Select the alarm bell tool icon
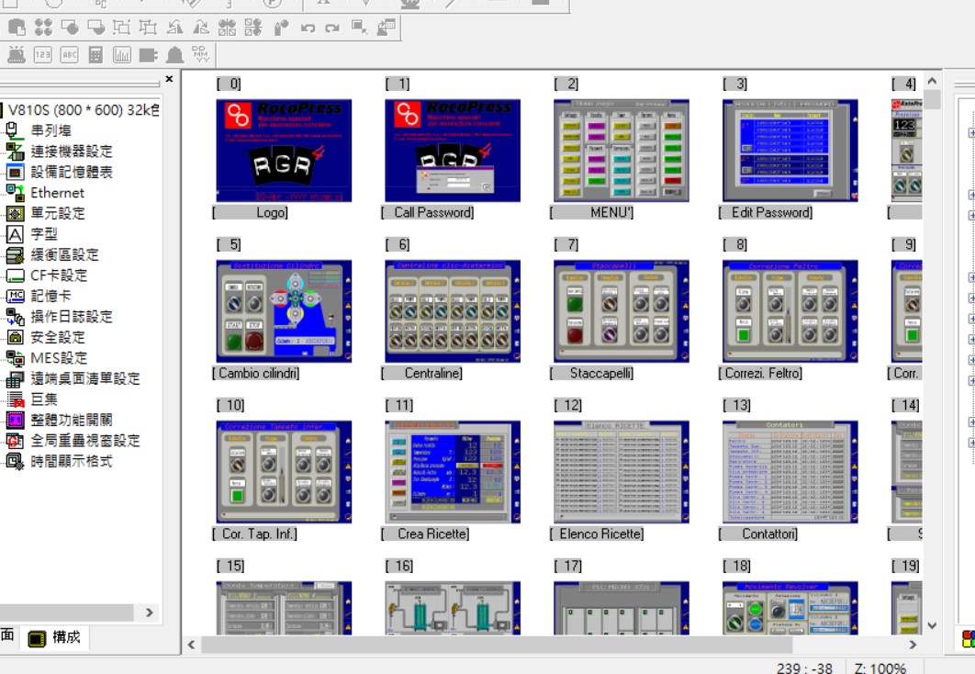Screen dimensions: 975x674 point(174,55)
